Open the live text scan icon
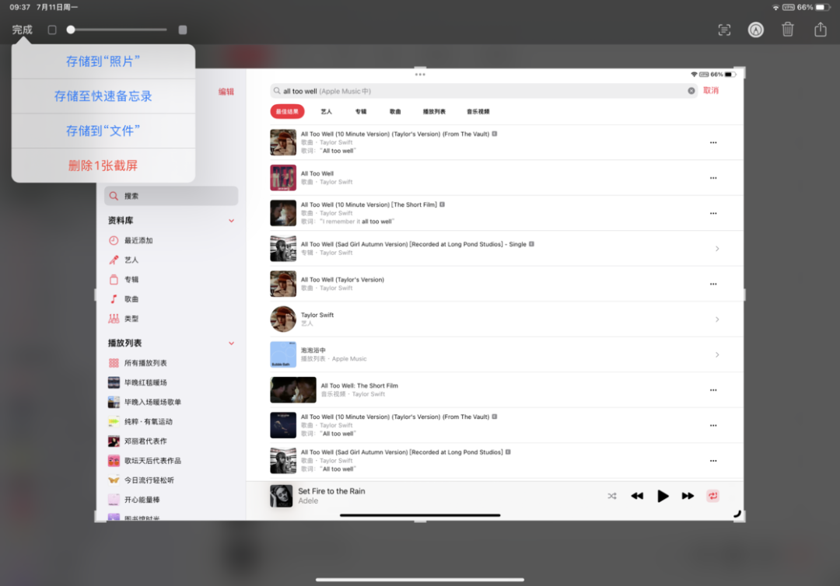 click(x=724, y=30)
